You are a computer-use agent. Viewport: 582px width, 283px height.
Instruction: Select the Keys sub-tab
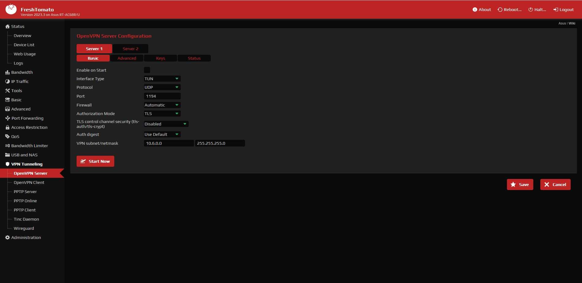pos(161,58)
